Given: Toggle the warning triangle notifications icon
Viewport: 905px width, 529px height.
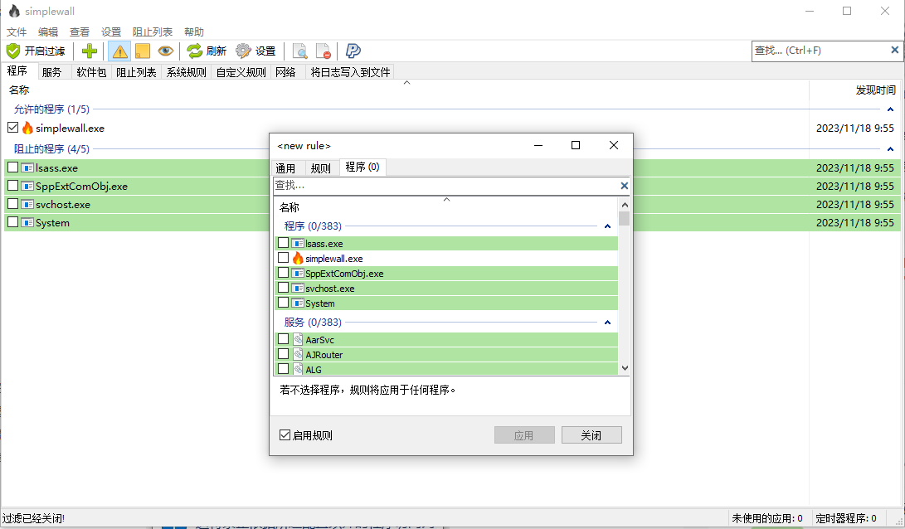Looking at the screenshot, I should (120, 51).
